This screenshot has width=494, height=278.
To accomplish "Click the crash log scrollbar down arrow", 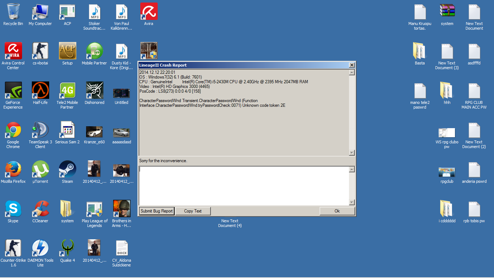I will pyautogui.click(x=352, y=153).
